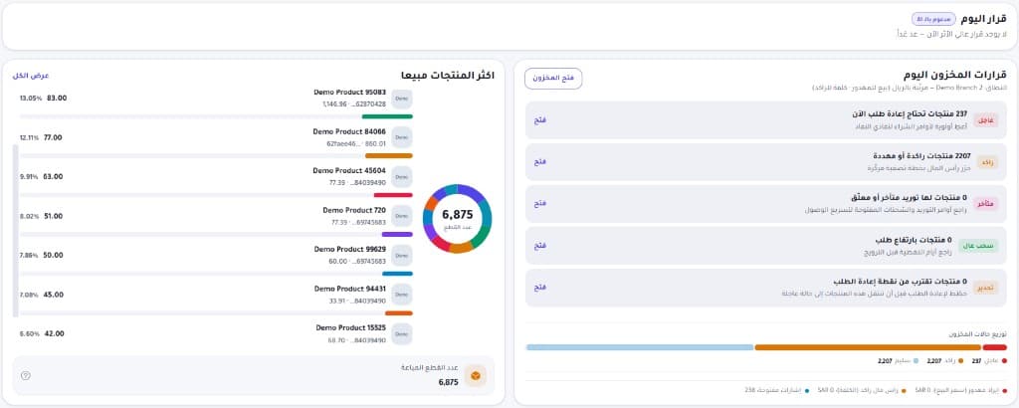Click the قرارات المخزون اليوم heading
This screenshot has width=1019, height=408.
954,75
